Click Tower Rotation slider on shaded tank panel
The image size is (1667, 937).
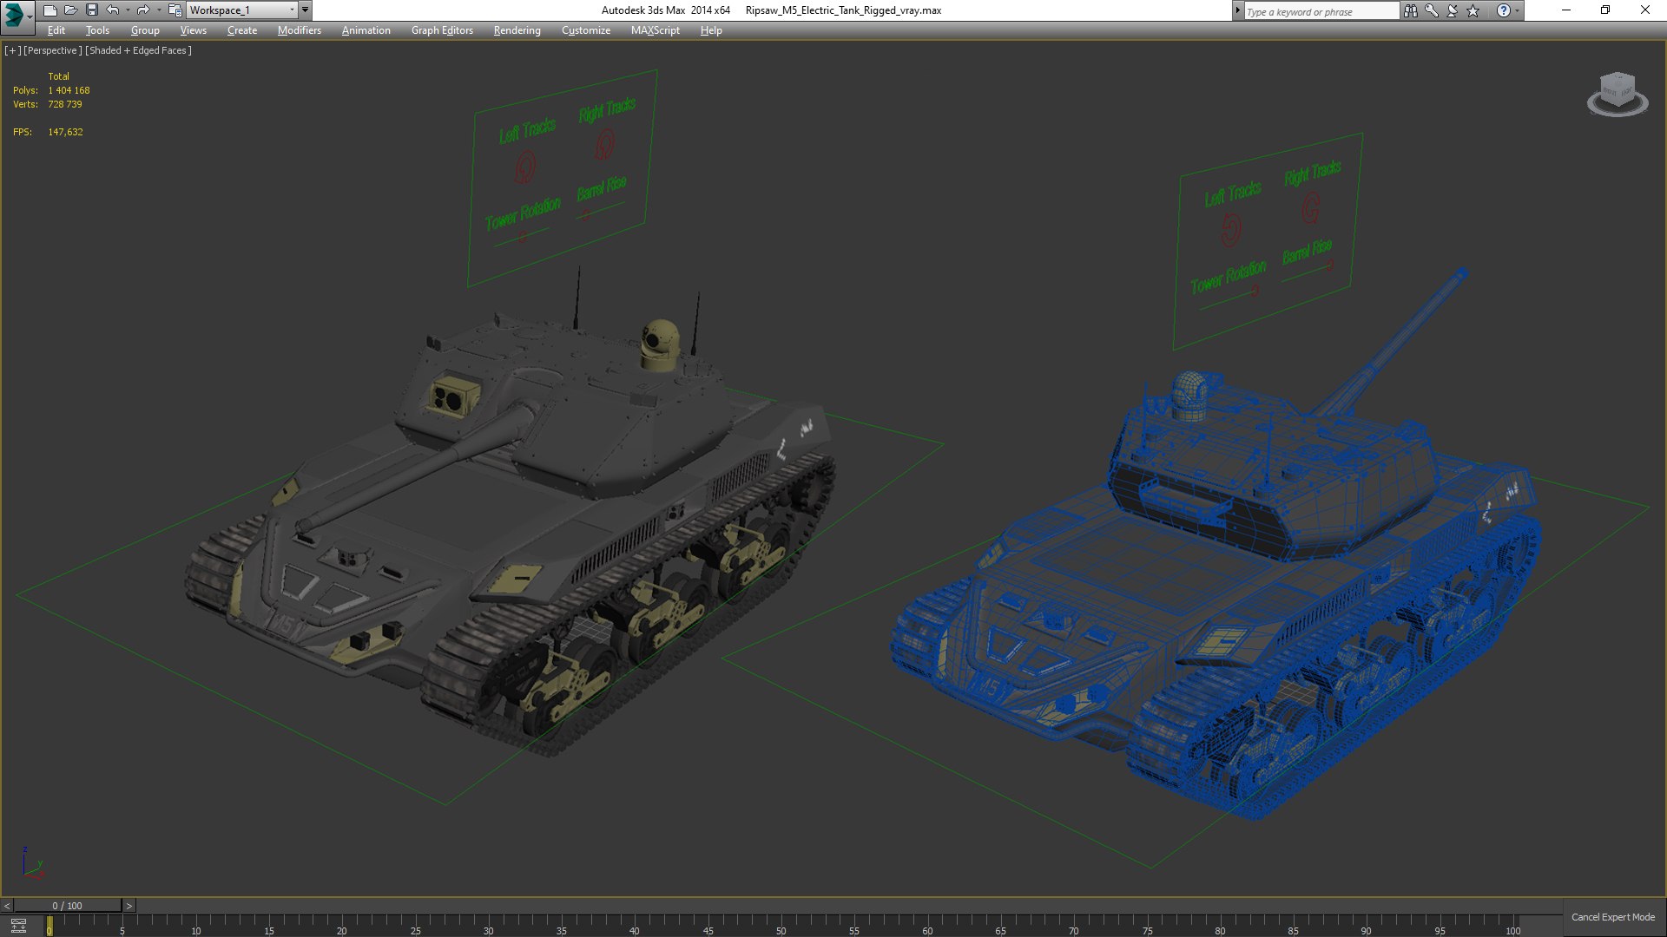tap(522, 237)
